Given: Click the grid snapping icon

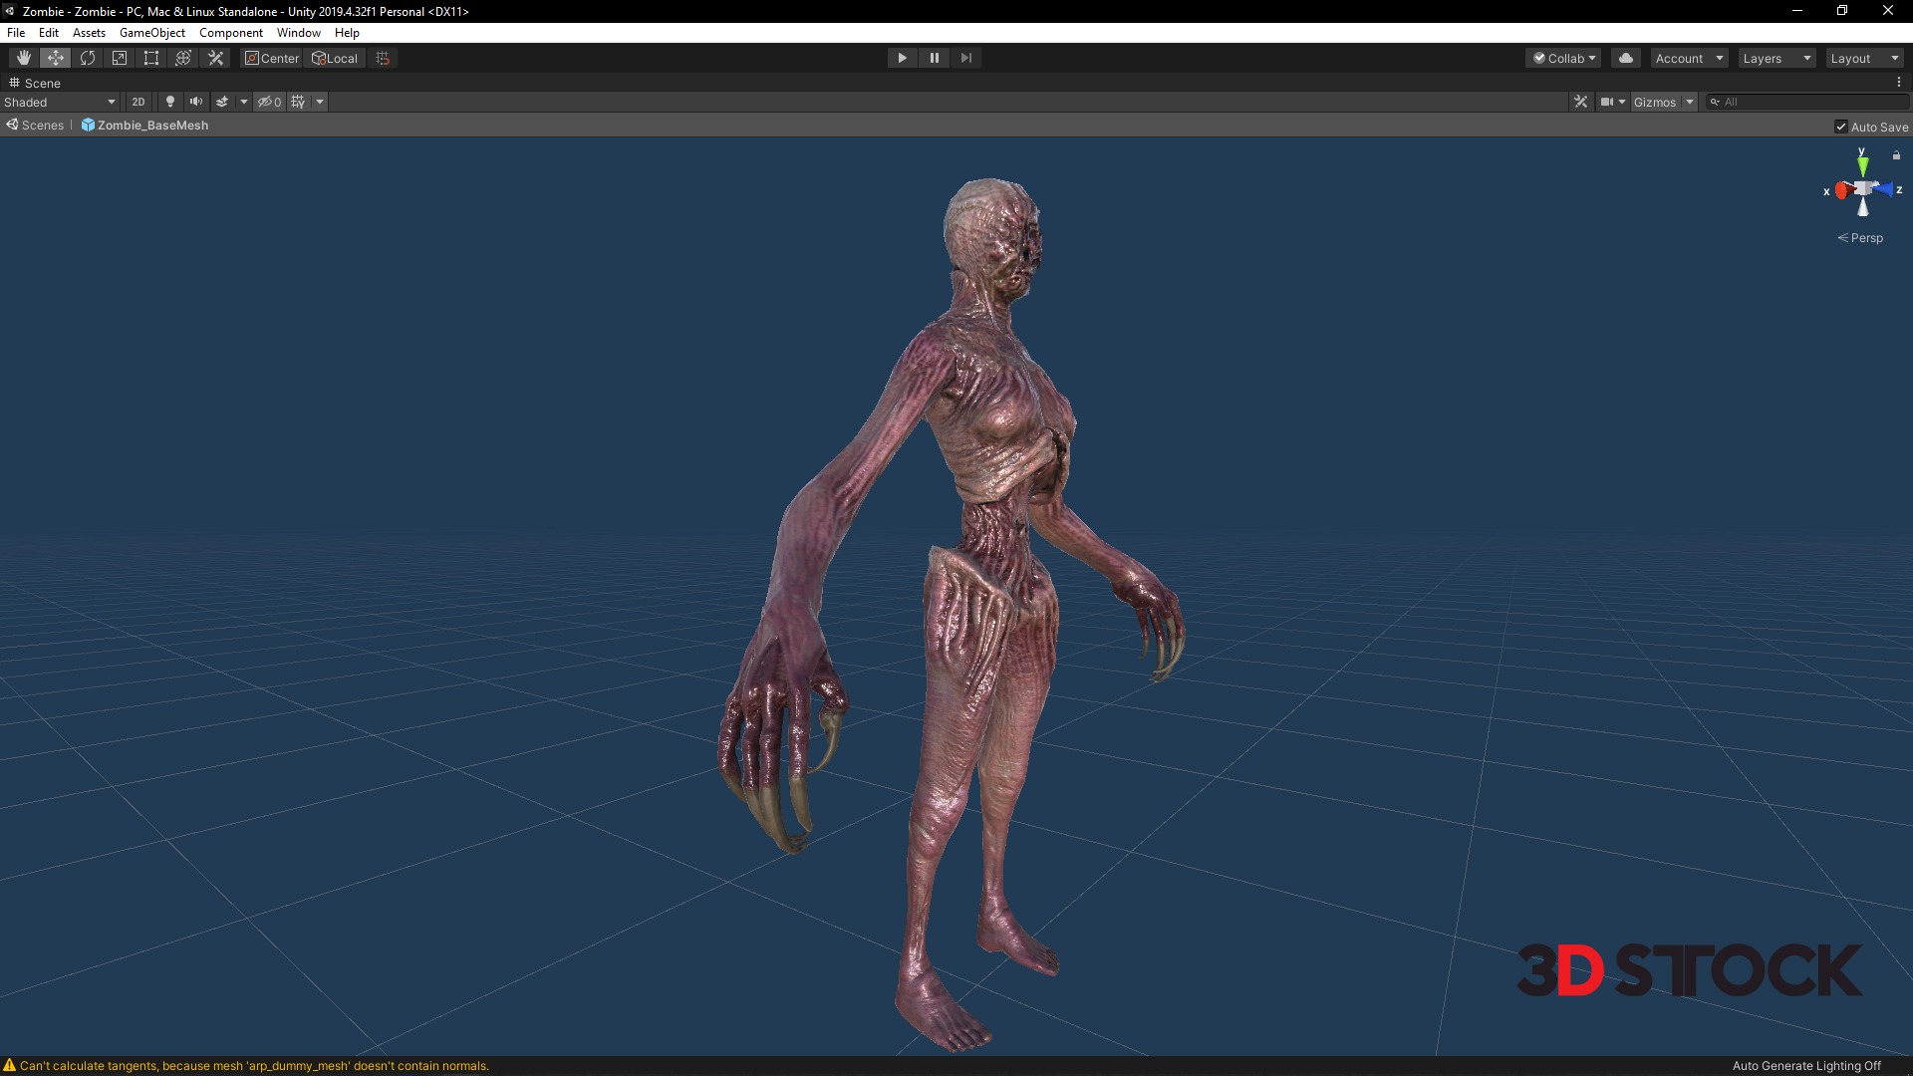Looking at the screenshot, I should [383, 58].
